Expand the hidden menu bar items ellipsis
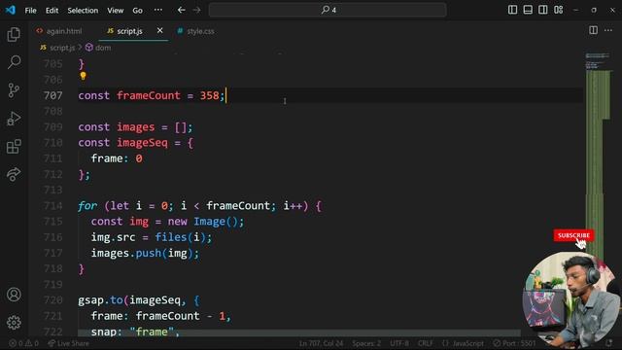The width and height of the screenshot is (622, 350). coord(157,10)
